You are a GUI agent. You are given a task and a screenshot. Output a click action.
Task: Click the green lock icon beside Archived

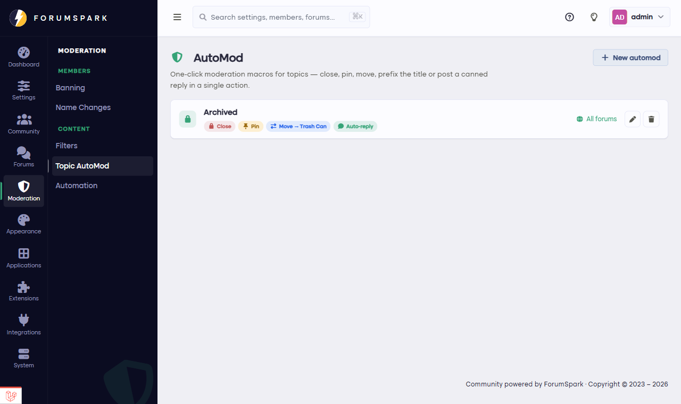[187, 119]
